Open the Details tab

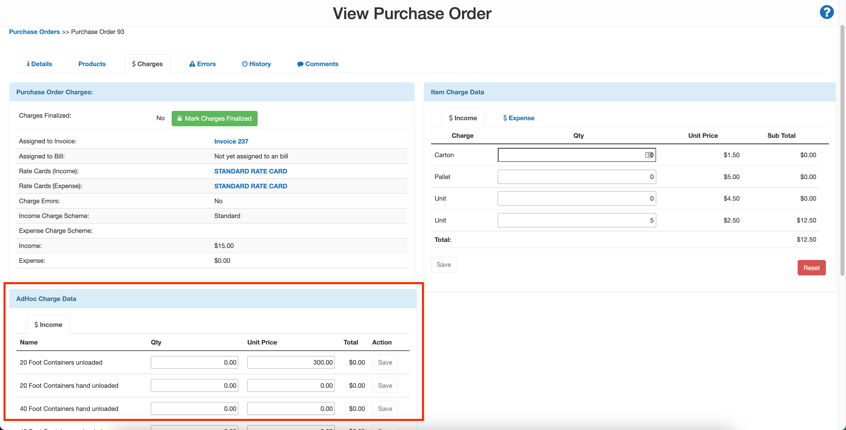[x=40, y=64]
